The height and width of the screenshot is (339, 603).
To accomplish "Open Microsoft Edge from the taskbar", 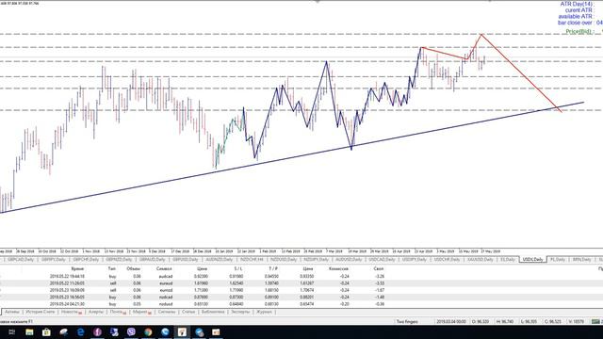I will click(x=80, y=332).
